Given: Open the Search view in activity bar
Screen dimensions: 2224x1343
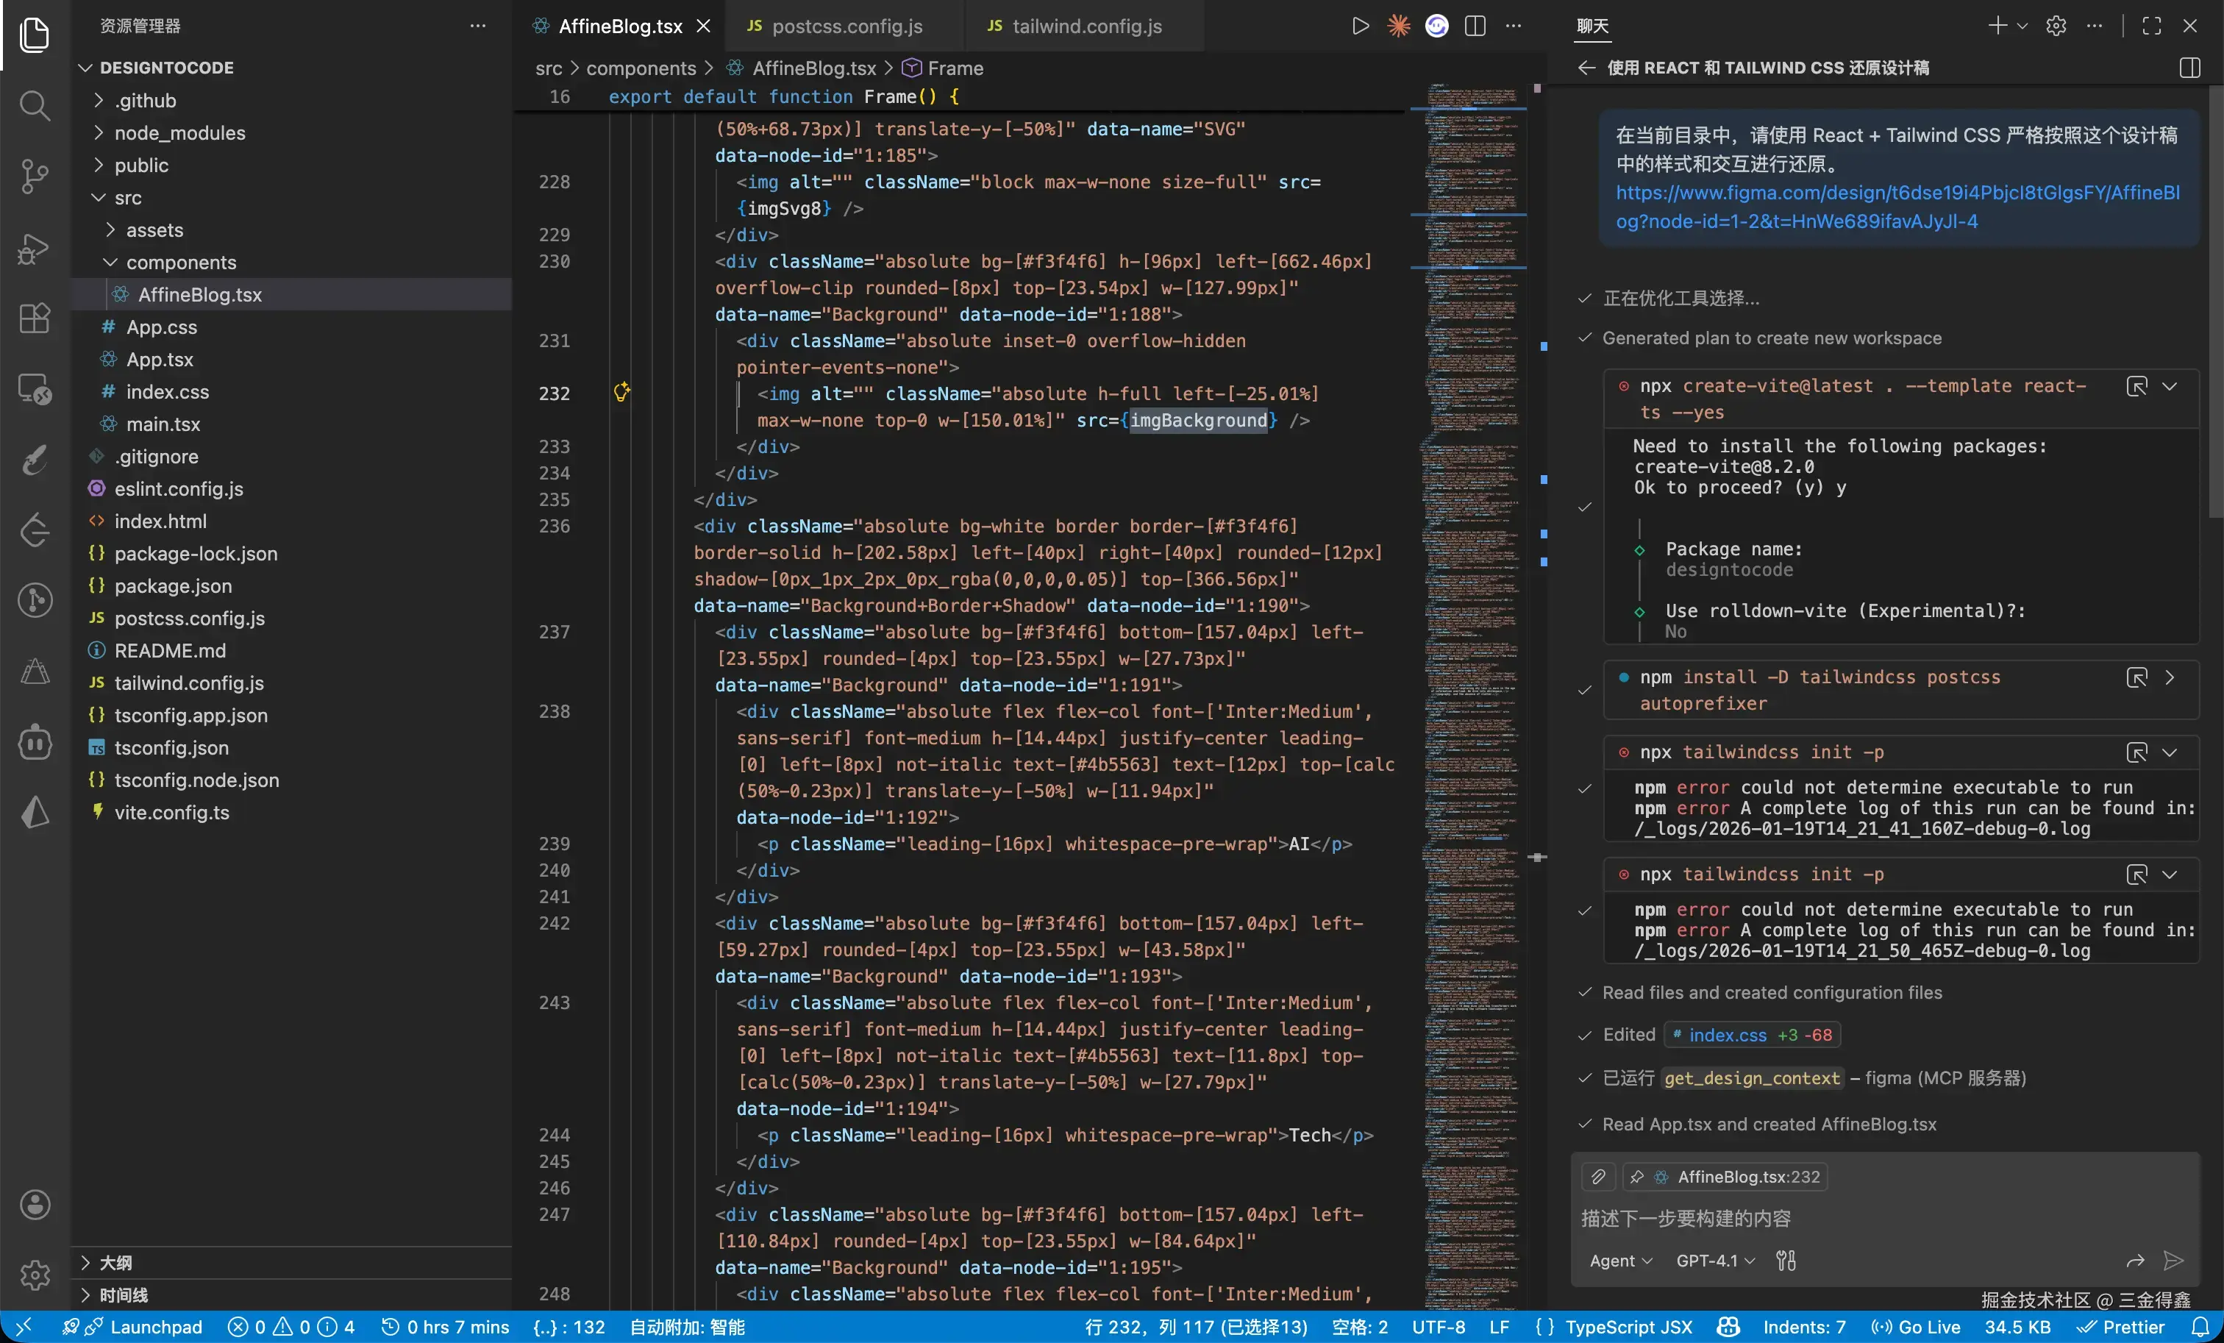Looking at the screenshot, I should click(35, 106).
